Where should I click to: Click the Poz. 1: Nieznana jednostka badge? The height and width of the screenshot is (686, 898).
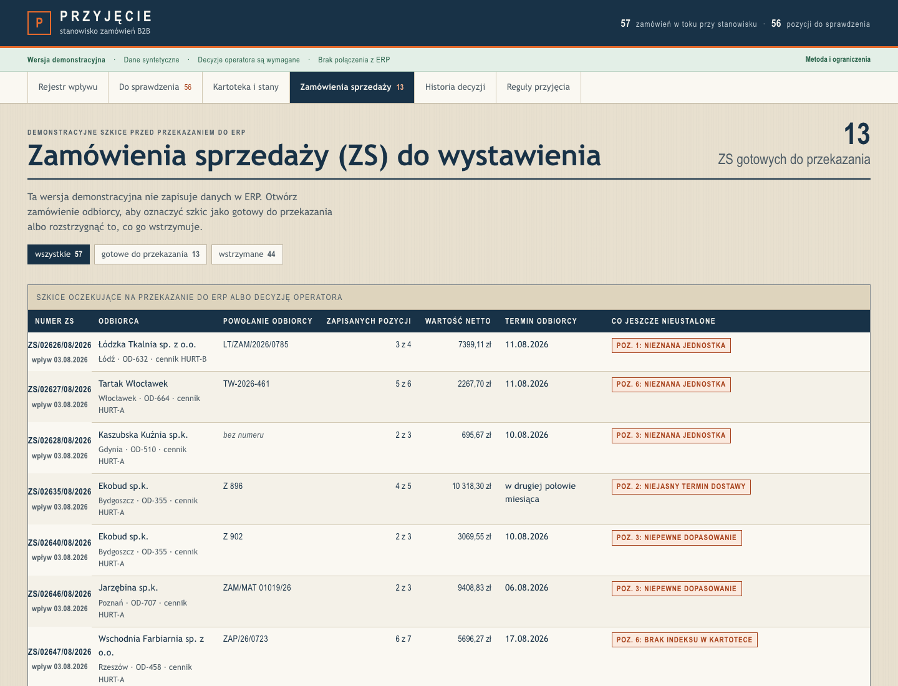click(671, 345)
